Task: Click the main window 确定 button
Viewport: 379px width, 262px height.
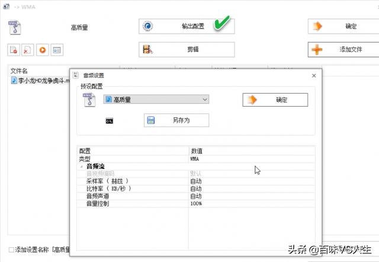Action: [343, 26]
